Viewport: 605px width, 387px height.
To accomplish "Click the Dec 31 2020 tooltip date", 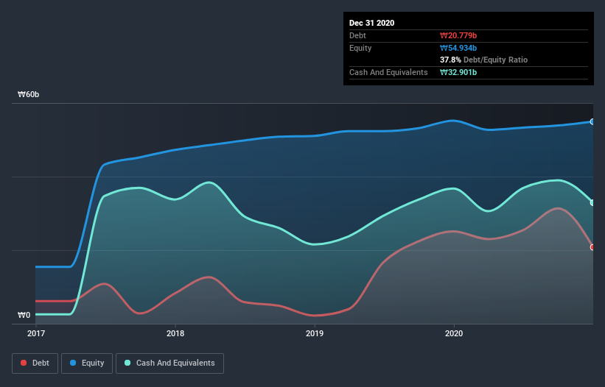I will click(371, 23).
